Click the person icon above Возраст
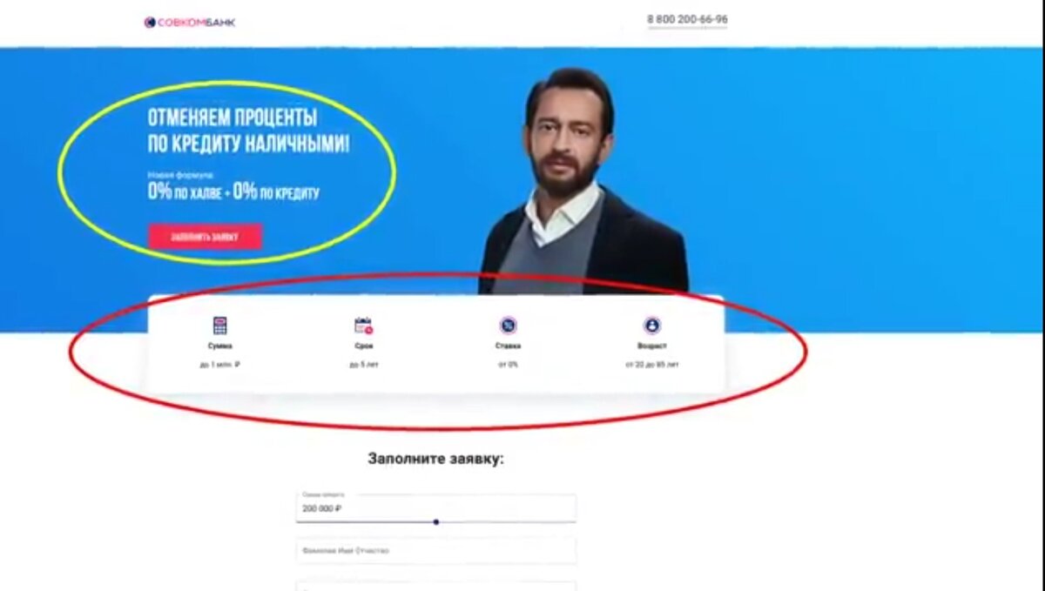Viewport: 1045px width, 591px height. (651, 326)
